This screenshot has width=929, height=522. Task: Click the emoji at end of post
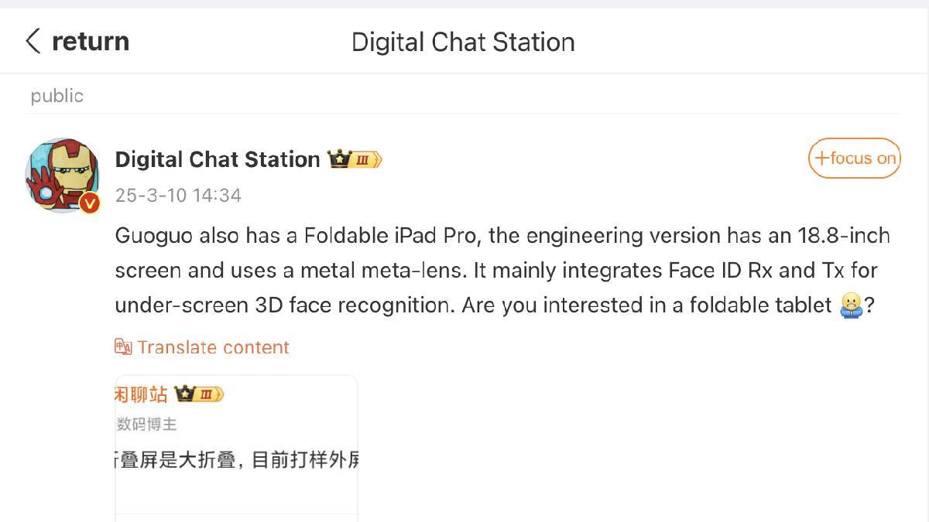click(x=850, y=305)
